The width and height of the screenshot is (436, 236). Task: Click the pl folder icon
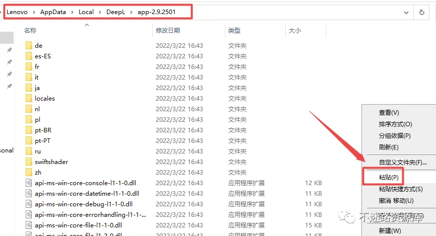(29, 119)
